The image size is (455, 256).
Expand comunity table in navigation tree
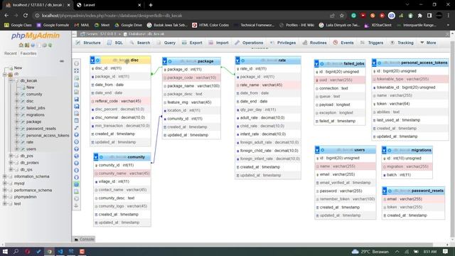click(17, 94)
